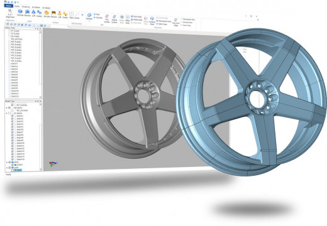Screen dimensions: 327x226
Task: Click the blue plus ref geometry icon
Action: tap(82, 15)
